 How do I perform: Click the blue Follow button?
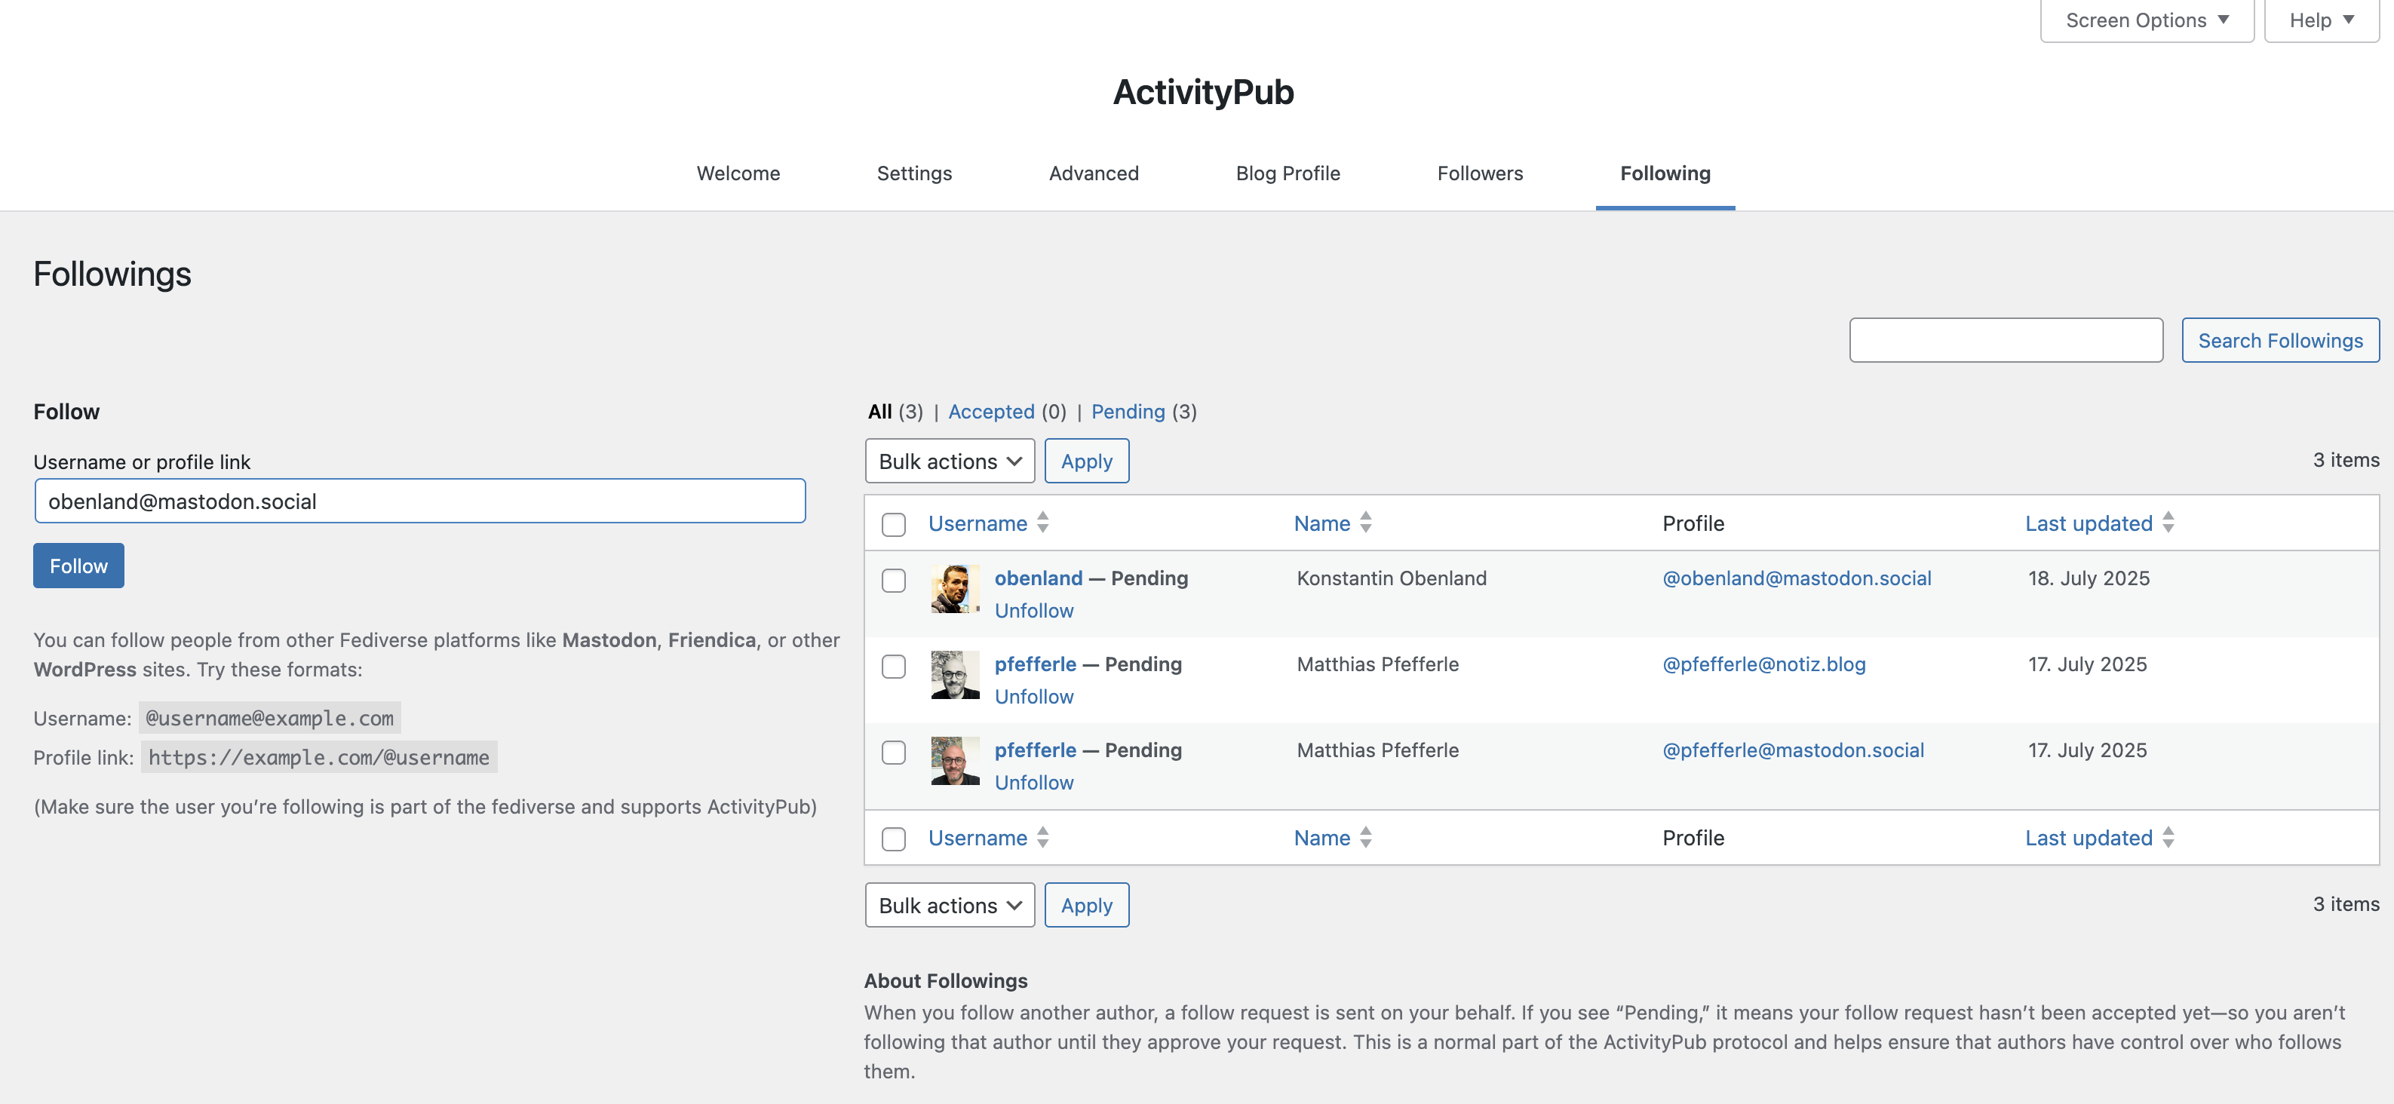[78, 566]
